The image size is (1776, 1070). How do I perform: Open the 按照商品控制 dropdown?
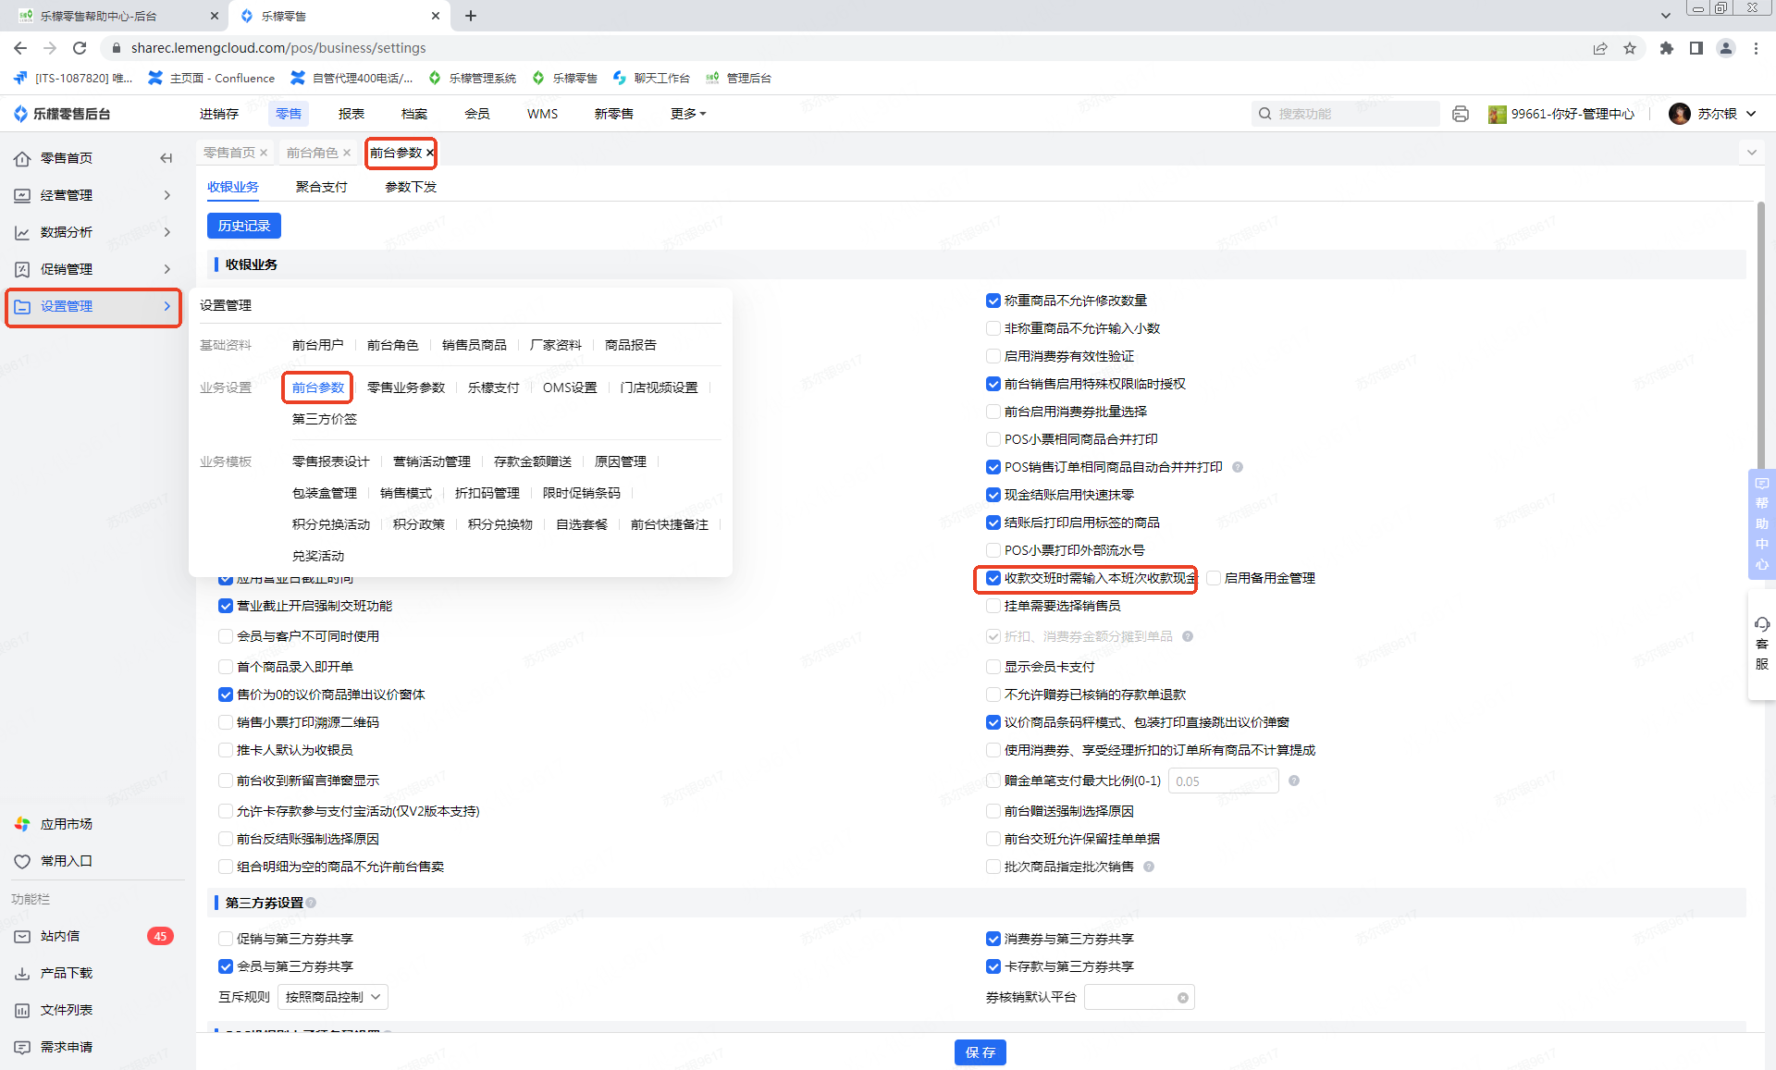point(332,997)
